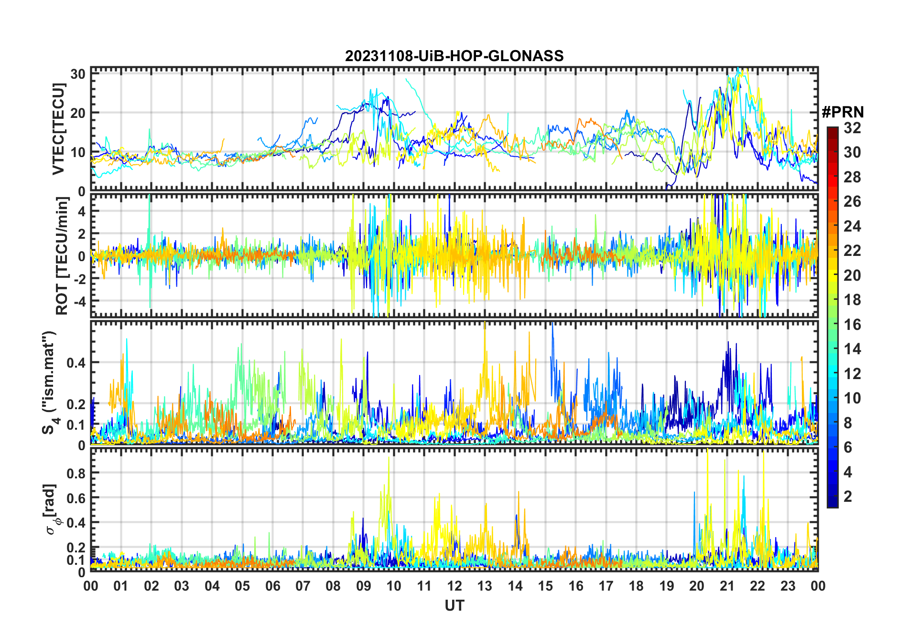Click x-axis hour tick 05
Image resolution: width=909 pixels, height=635 pixels.
(x=242, y=586)
